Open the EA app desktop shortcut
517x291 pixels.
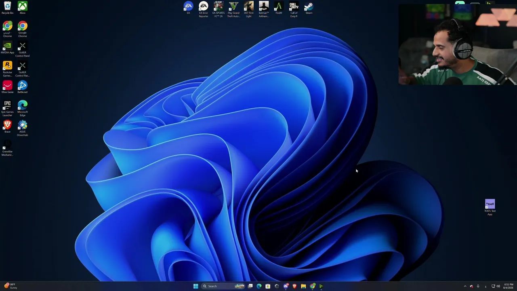188,8
